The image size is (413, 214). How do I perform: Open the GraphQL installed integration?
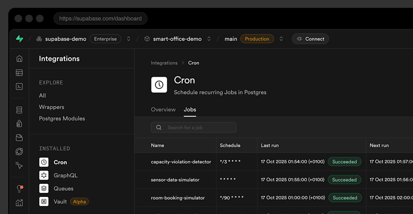(x=65, y=175)
